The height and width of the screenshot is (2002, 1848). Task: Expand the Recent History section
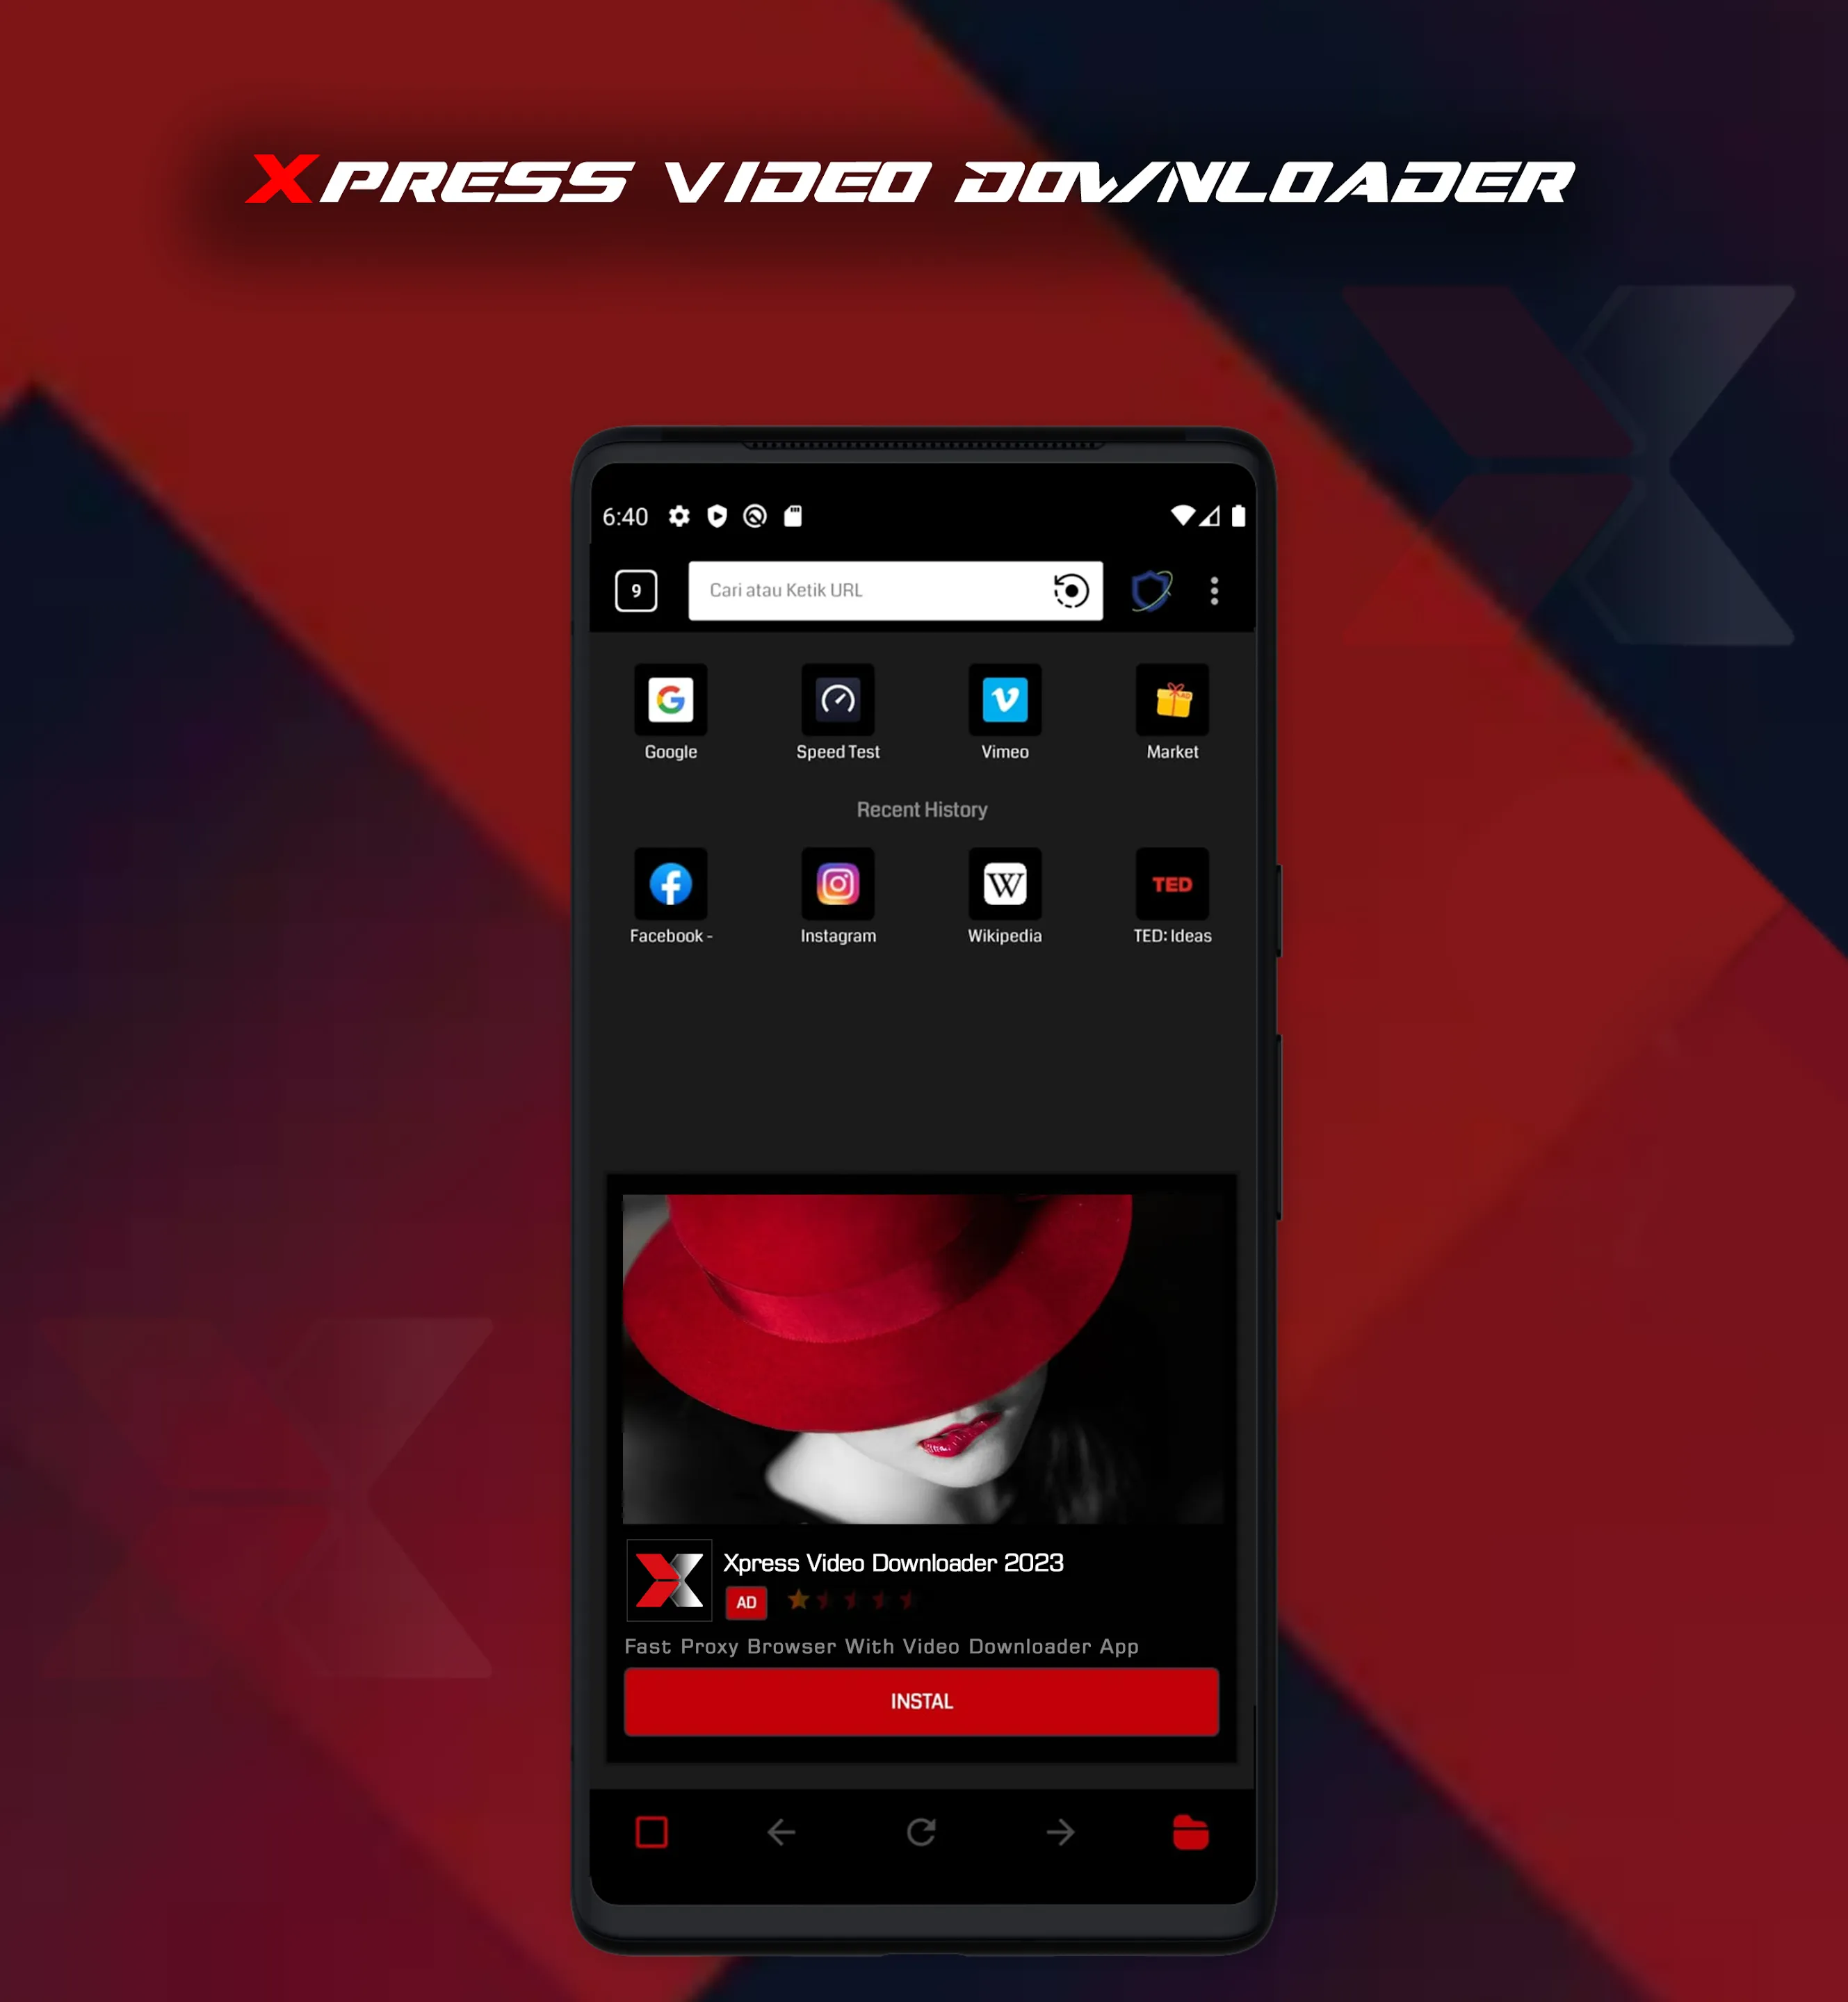tap(921, 808)
